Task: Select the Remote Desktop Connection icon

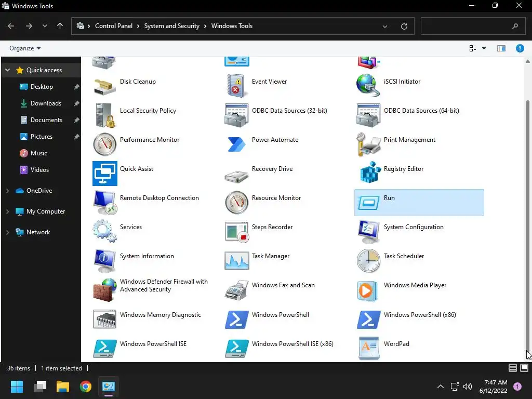Action: click(105, 203)
